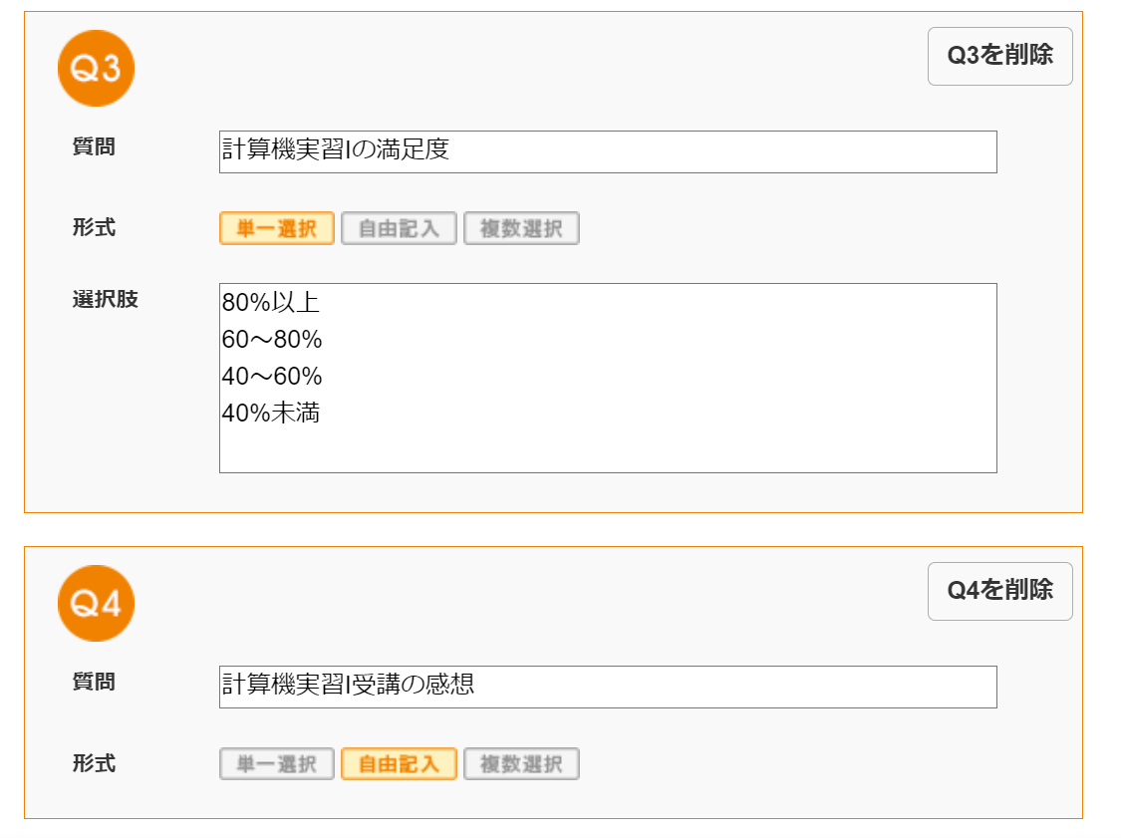Focus the Q3 question field 計算機実習Iの満足度
The height and width of the screenshot is (838, 1121).
click(x=608, y=151)
